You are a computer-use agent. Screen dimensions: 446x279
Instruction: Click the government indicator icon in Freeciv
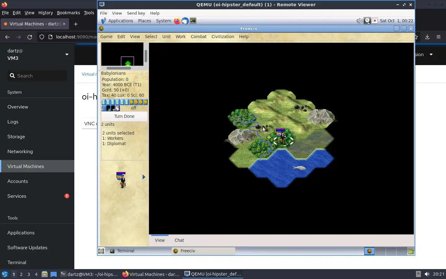point(117,108)
